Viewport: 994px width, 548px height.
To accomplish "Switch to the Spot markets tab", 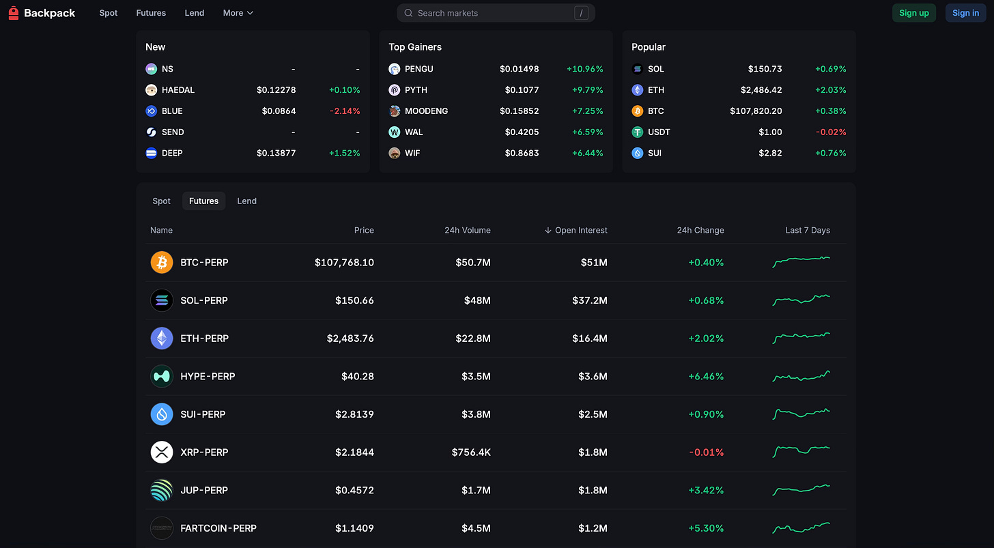I will [x=162, y=201].
